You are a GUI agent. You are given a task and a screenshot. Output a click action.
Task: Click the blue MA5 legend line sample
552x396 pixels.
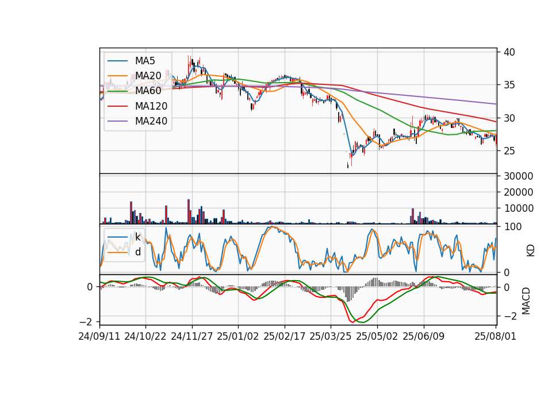(117, 61)
